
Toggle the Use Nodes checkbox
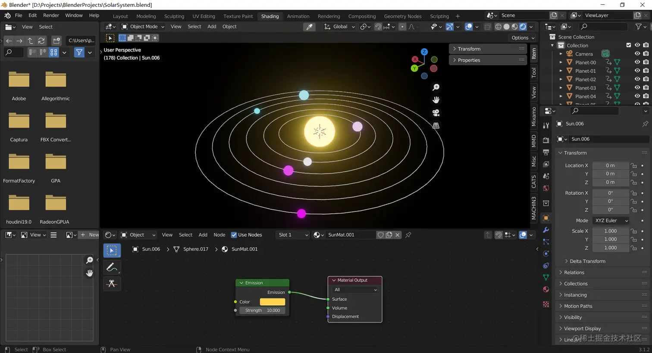[234, 235]
